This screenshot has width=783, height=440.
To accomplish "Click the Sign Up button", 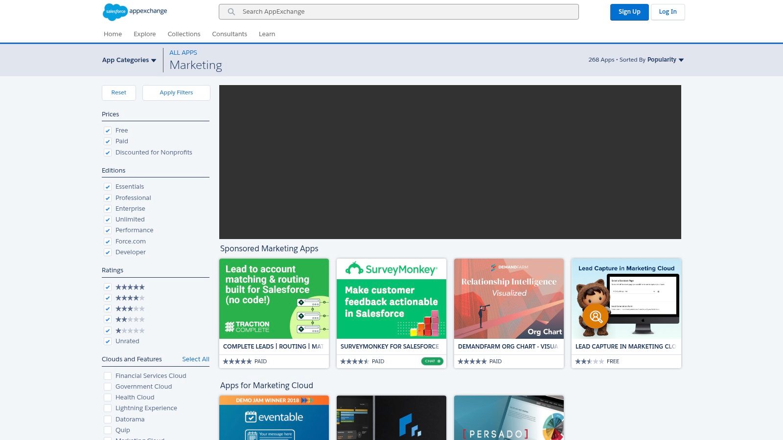I will (629, 12).
